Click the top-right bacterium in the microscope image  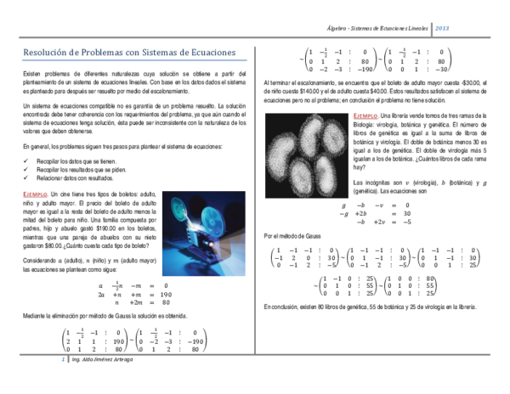pyautogui.click(x=333, y=136)
